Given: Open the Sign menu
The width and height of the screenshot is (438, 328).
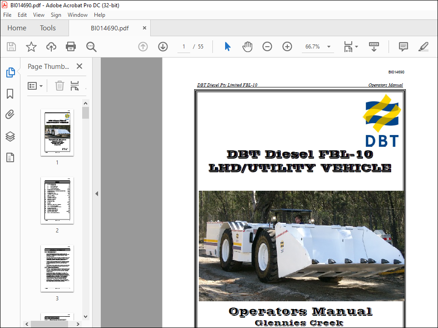Looking at the screenshot, I should pos(56,15).
